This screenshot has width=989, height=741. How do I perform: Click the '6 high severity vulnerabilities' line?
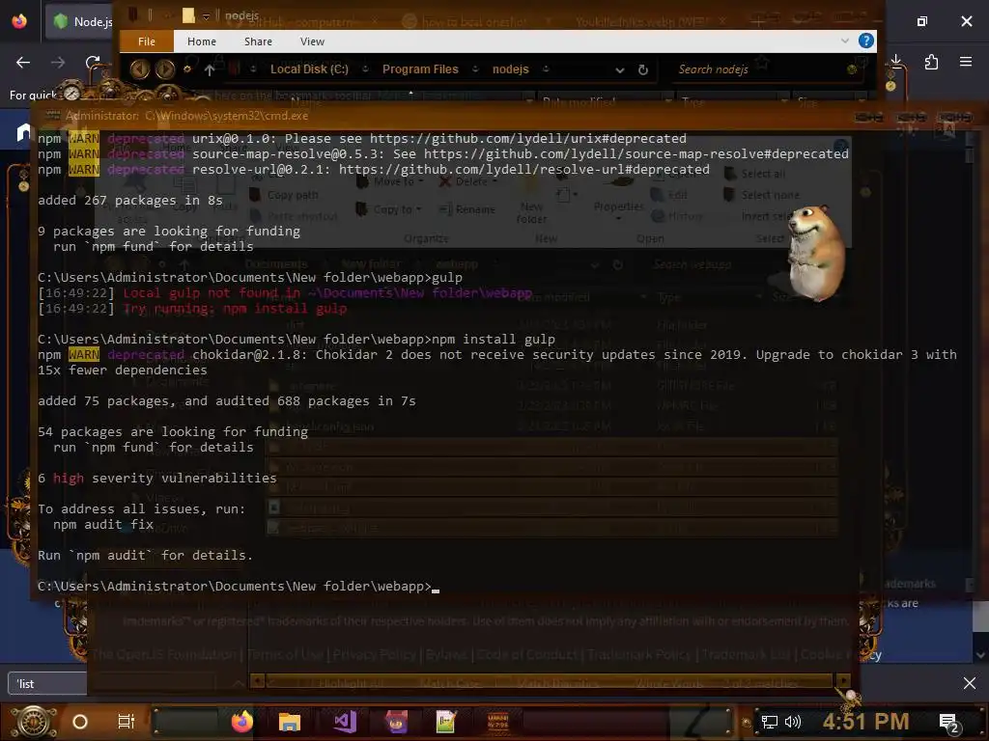coord(157,478)
